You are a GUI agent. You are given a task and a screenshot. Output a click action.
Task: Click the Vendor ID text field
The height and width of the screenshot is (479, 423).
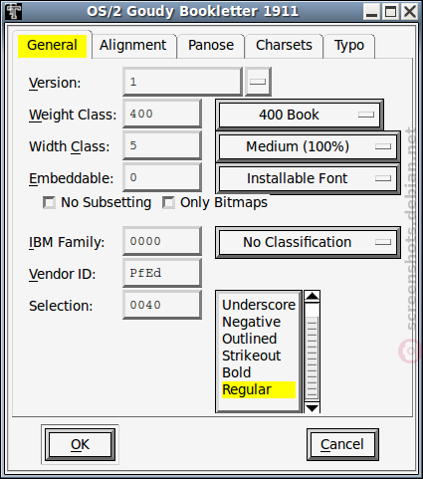(162, 273)
